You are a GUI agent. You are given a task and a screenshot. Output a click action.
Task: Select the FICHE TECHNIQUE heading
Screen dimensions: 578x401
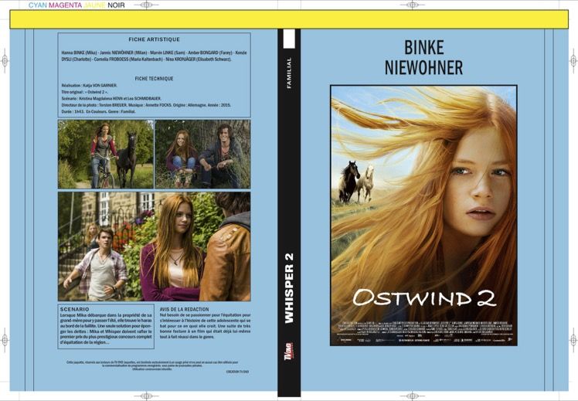point(154,79)
